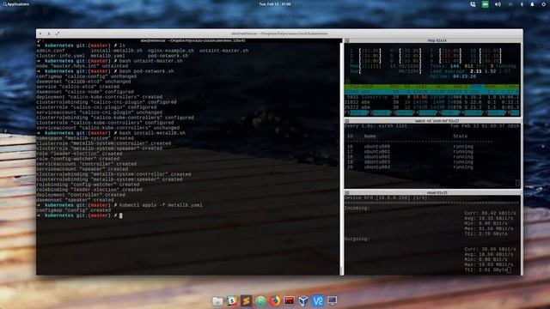Click the 'Device br0' line in nload
Viewport: 550px width, 309px height.
[386, 198]
